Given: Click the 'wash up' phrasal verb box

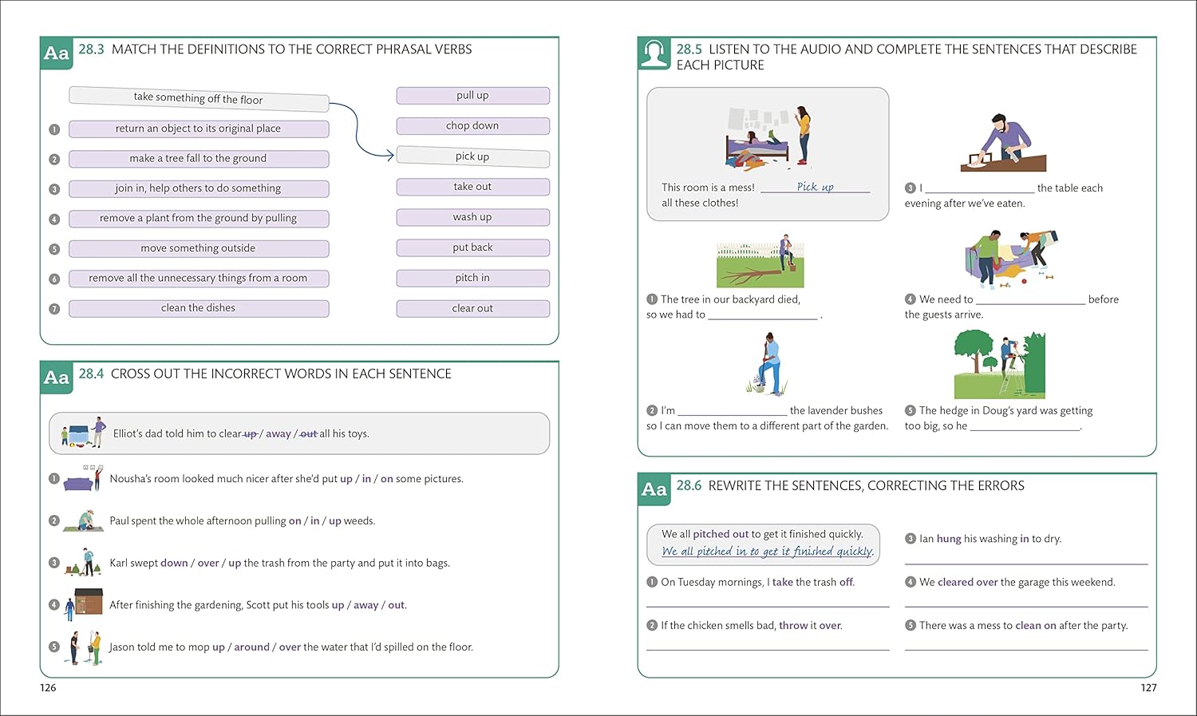Looking at the screenshot, I should (x=473, y=217).
